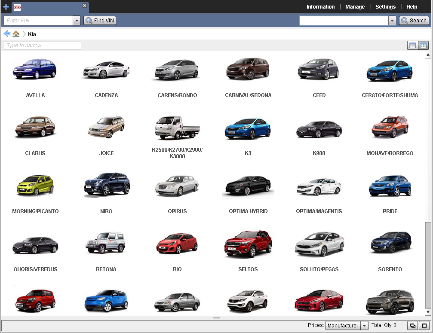Open a new tab with plus icon
Image resolution: width=433 pixels, height=333 pixels.
click(x=6, y=7)
